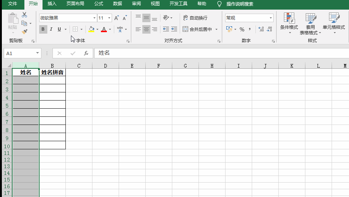Click the Copy icon

coord(24,23)
